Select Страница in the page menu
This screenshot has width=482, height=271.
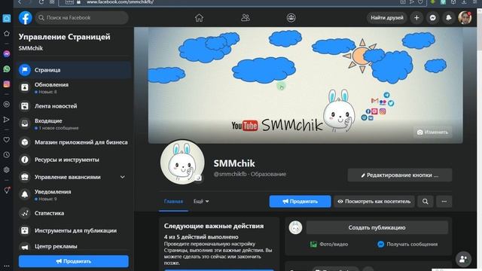75,70
